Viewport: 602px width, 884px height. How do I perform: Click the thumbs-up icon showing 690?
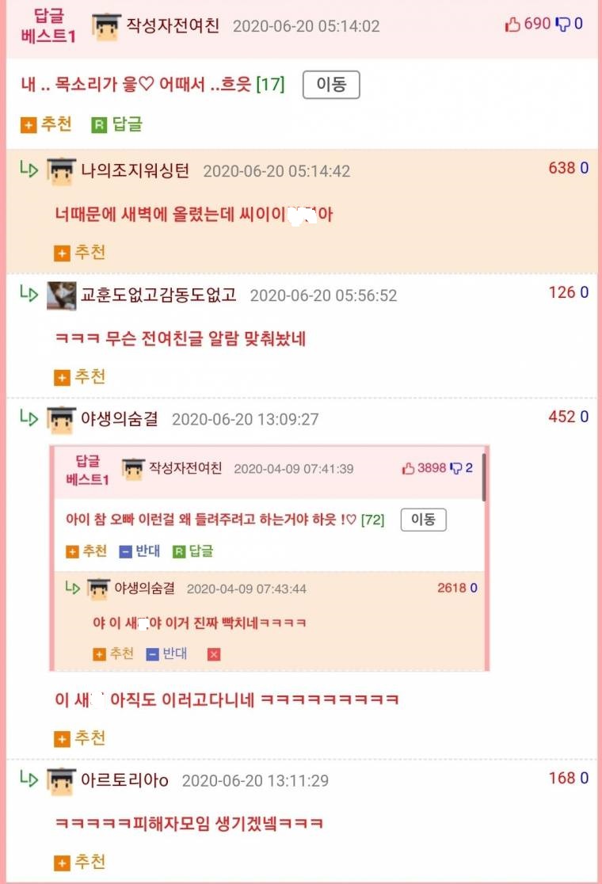pyautogui.click(x=512, y=25)
